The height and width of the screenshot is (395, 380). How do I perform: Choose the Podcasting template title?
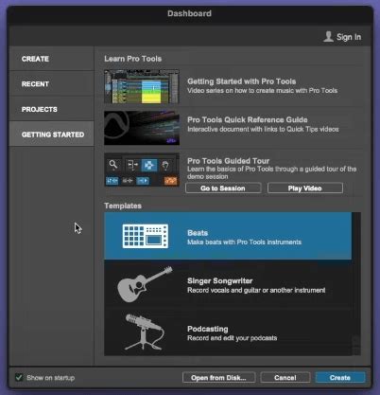(x=208, y=329)
